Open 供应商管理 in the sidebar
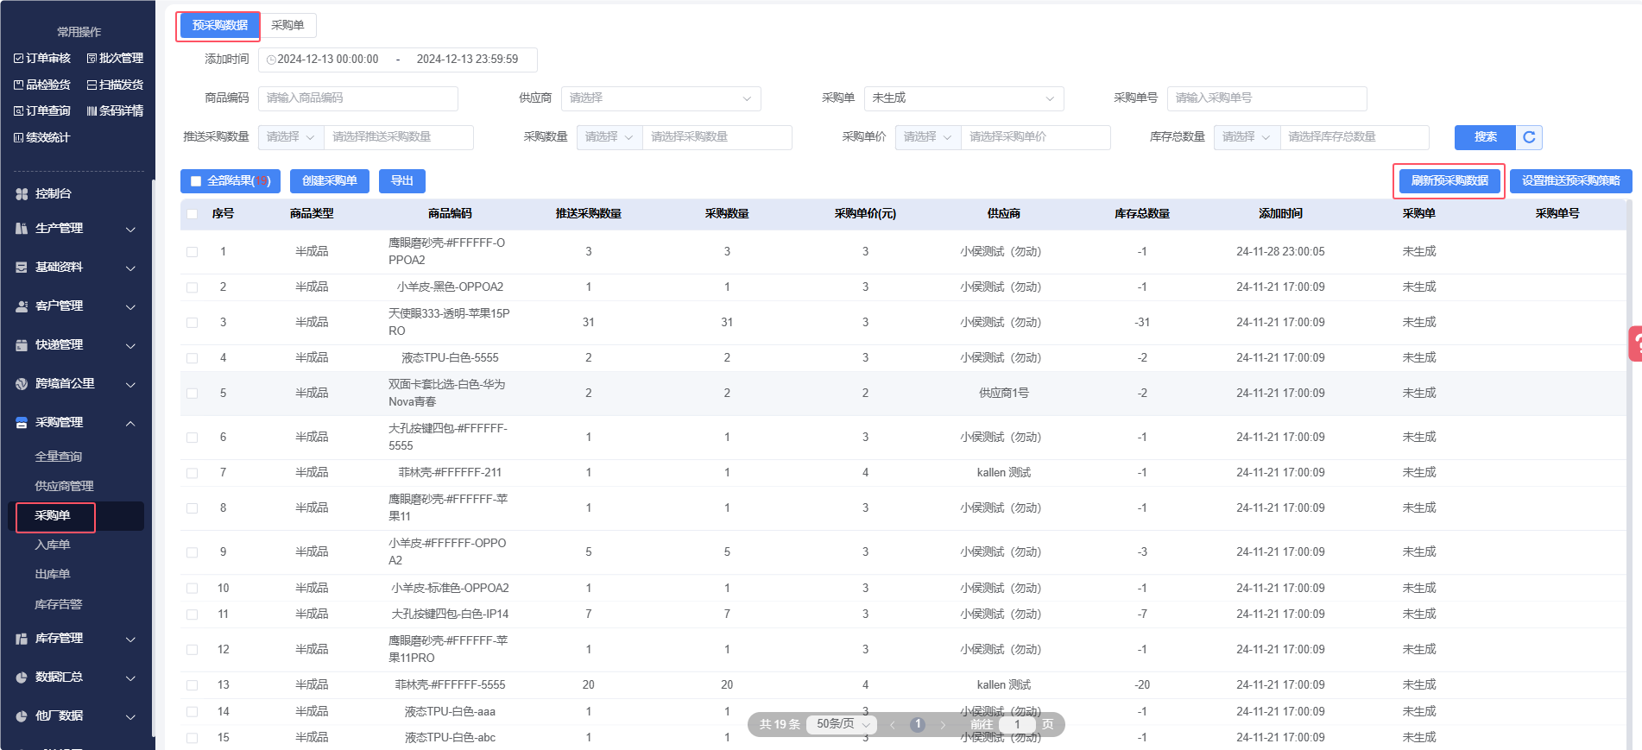This screenshot has width=1642, height=750. tap(64, 486)
